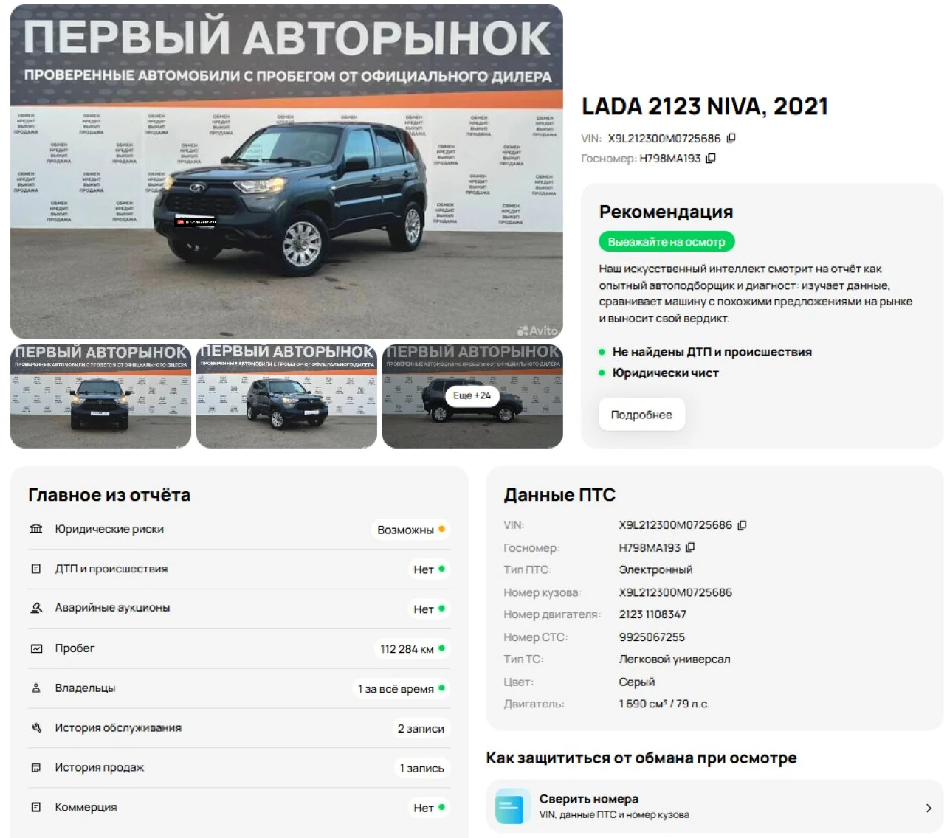947x838 pixels.
Task: Copy the Госномер below the car title
Action: click(711, 158)
